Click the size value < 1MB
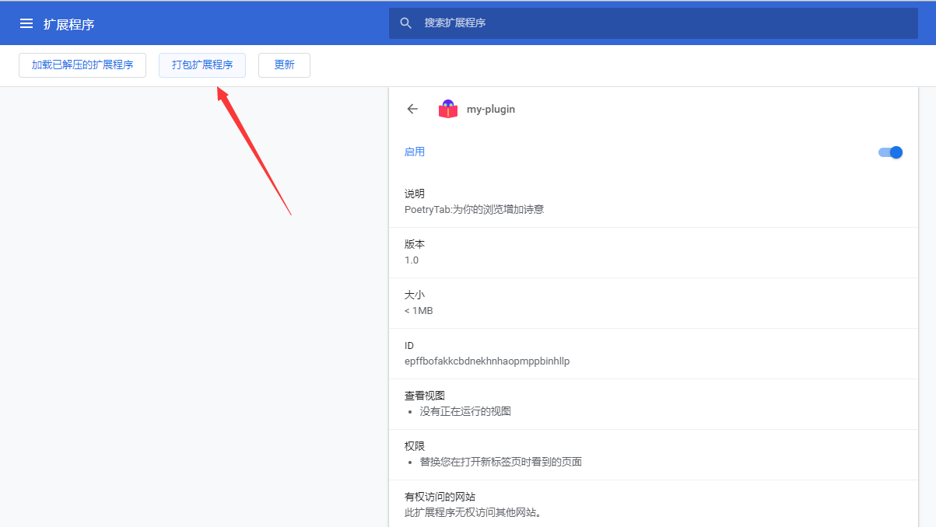Screen dimensions: 936x527 click(419, 310)
